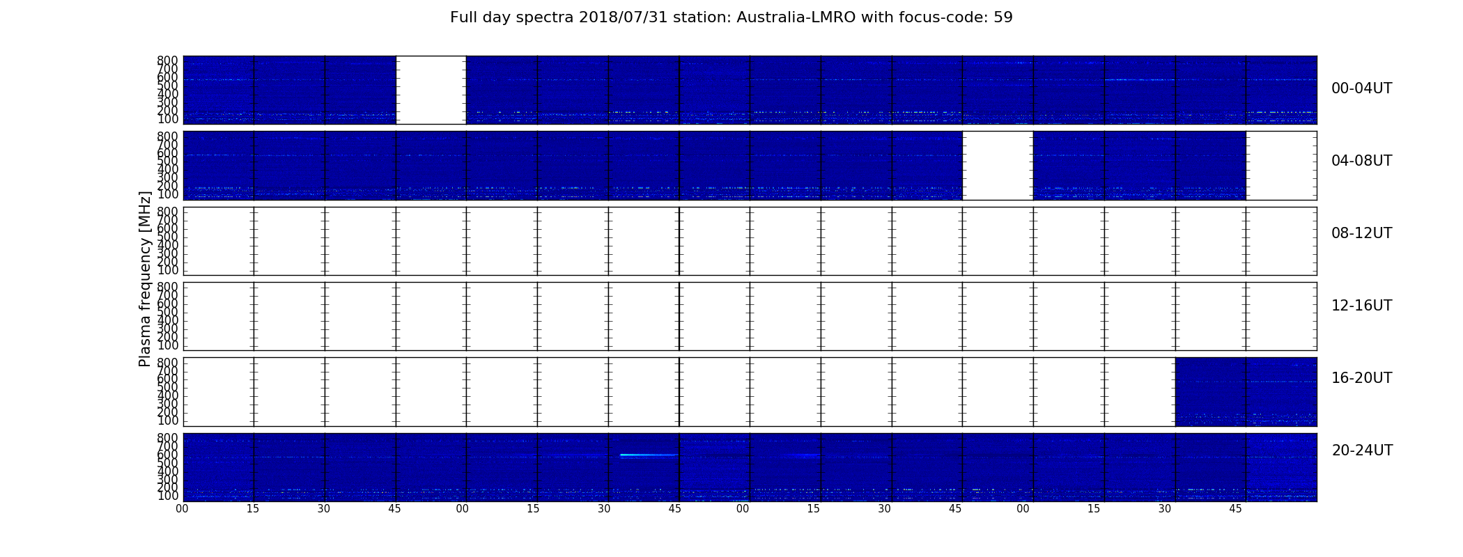Image resolution: width=1463 pixels, height=557 pixels.
Task: Click the '00-04UT' panel label
Action: point(1361,88)
